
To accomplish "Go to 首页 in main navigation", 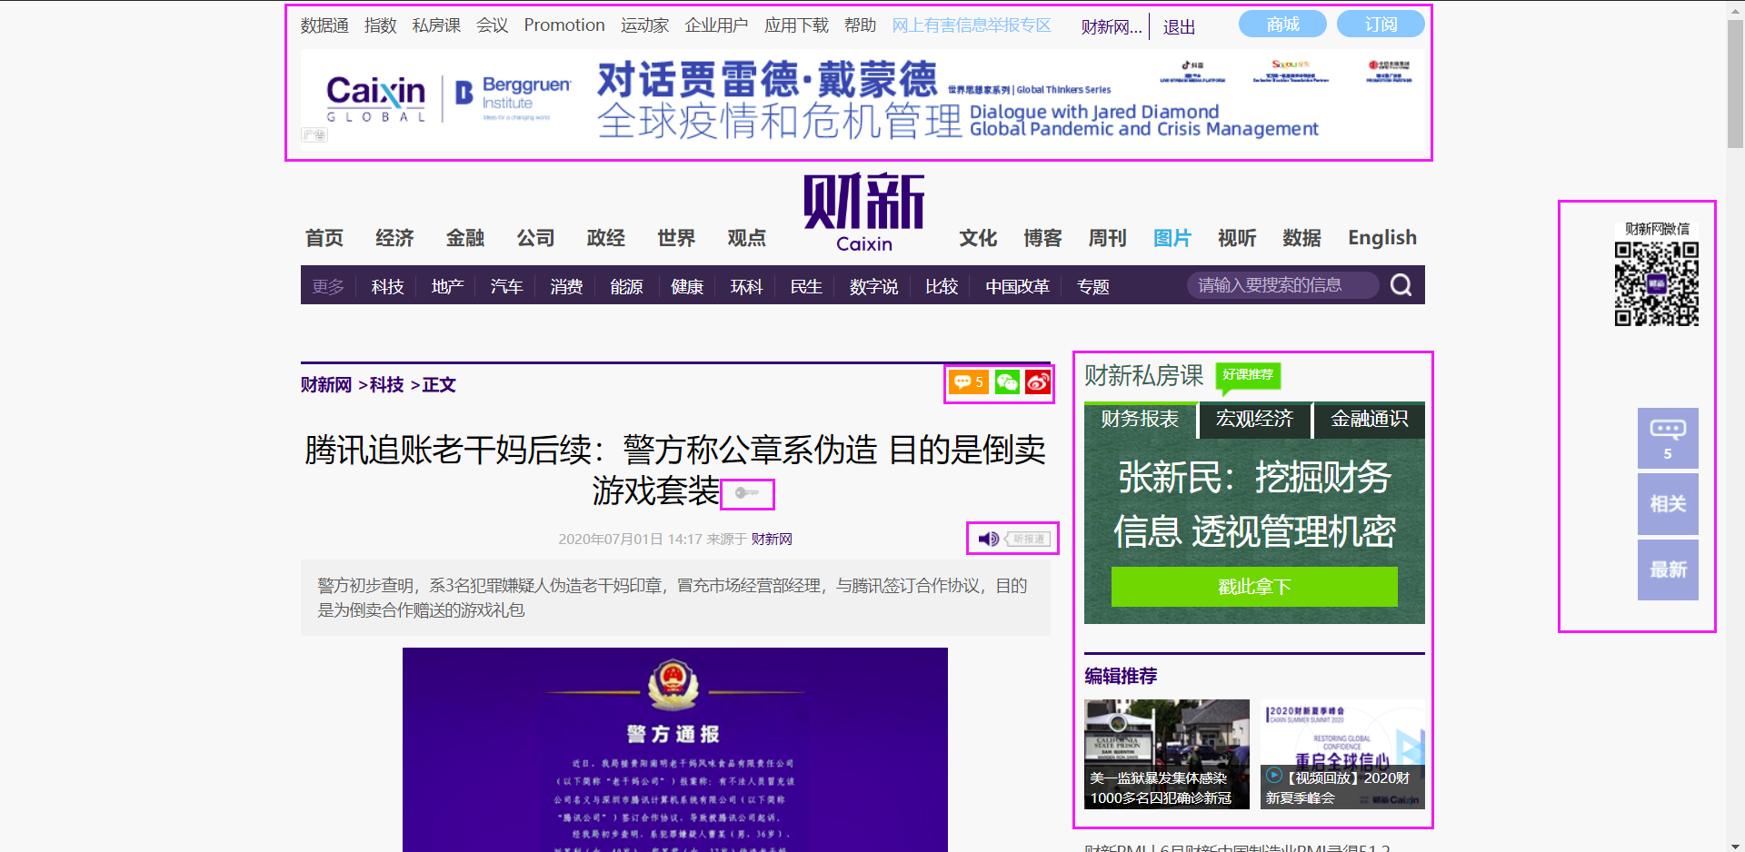I will coord(324,238).
